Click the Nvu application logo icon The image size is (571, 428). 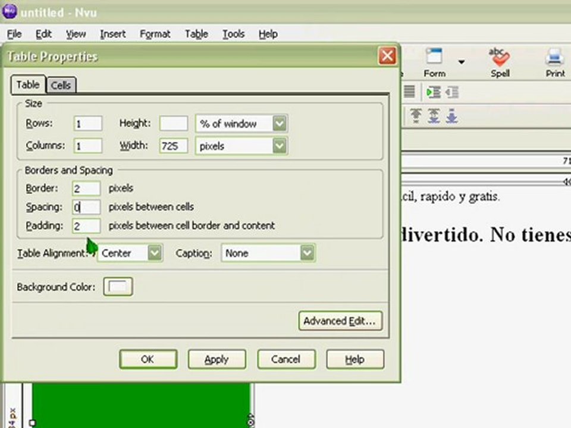10,11
